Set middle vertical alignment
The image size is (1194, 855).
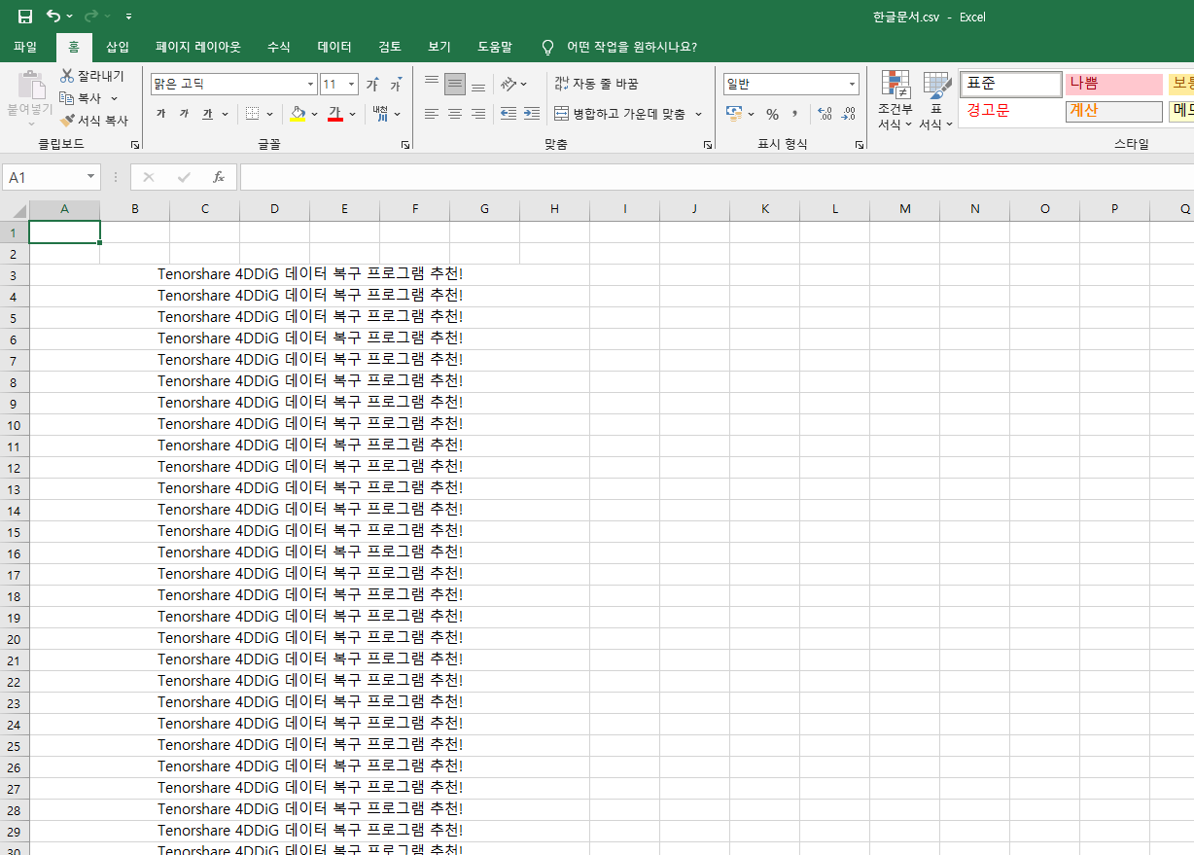pyautogui.click(x=455, y=85)
